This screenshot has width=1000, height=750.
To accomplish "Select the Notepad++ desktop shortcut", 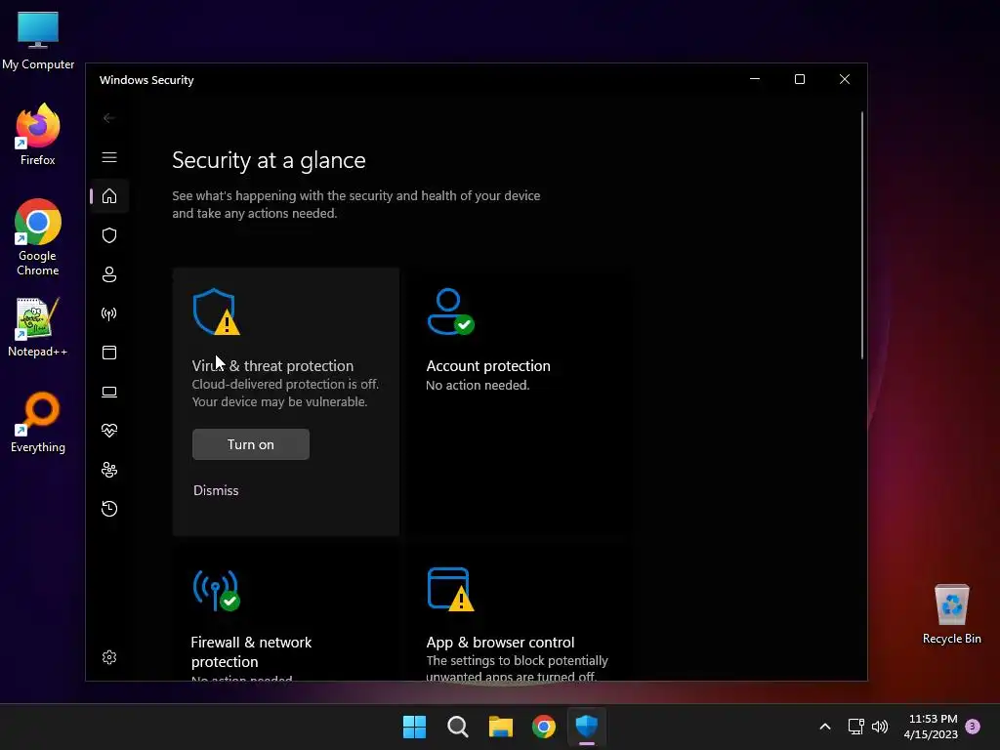I will (x=38, y=327).
